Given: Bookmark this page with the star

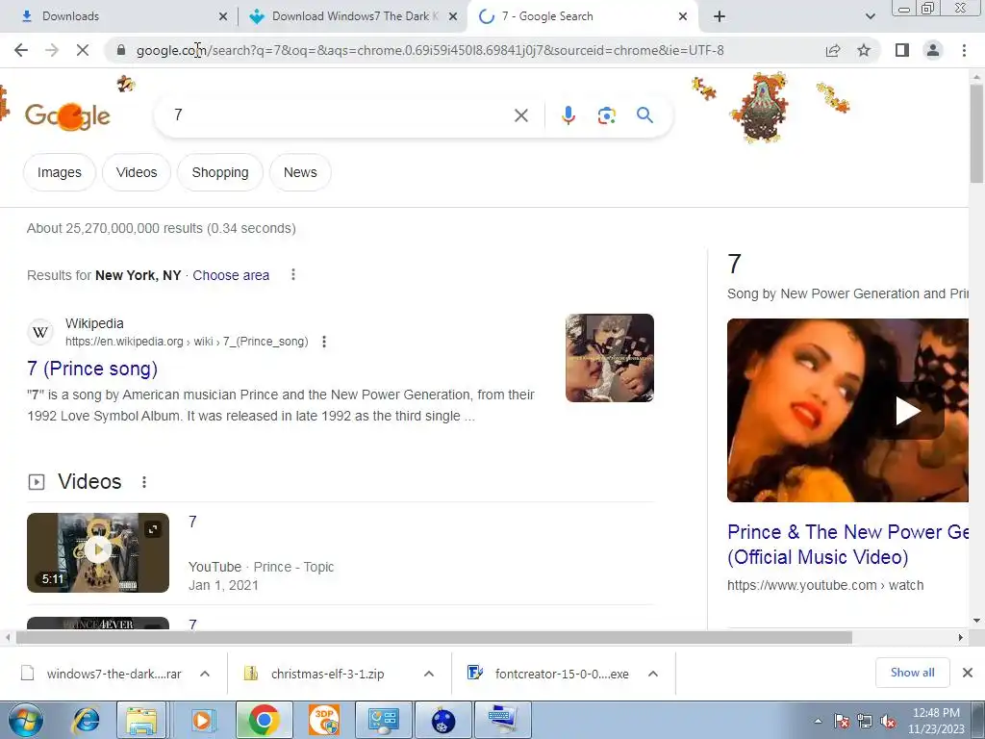Looking at the screenshot, I should tap(864, 50).
